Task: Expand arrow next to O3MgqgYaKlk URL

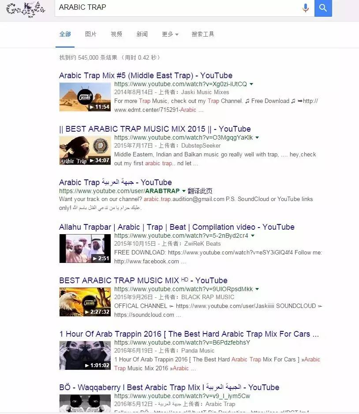Action: pos(258,137)
